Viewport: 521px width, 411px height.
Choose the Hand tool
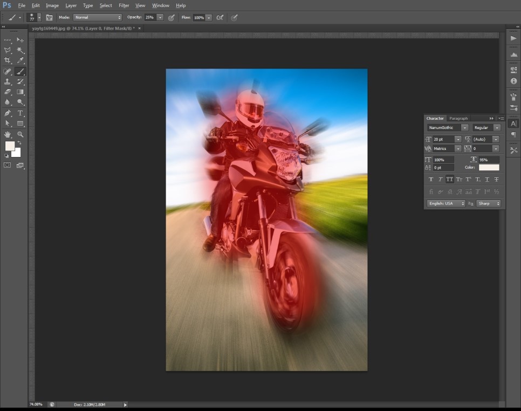point(8,134)
